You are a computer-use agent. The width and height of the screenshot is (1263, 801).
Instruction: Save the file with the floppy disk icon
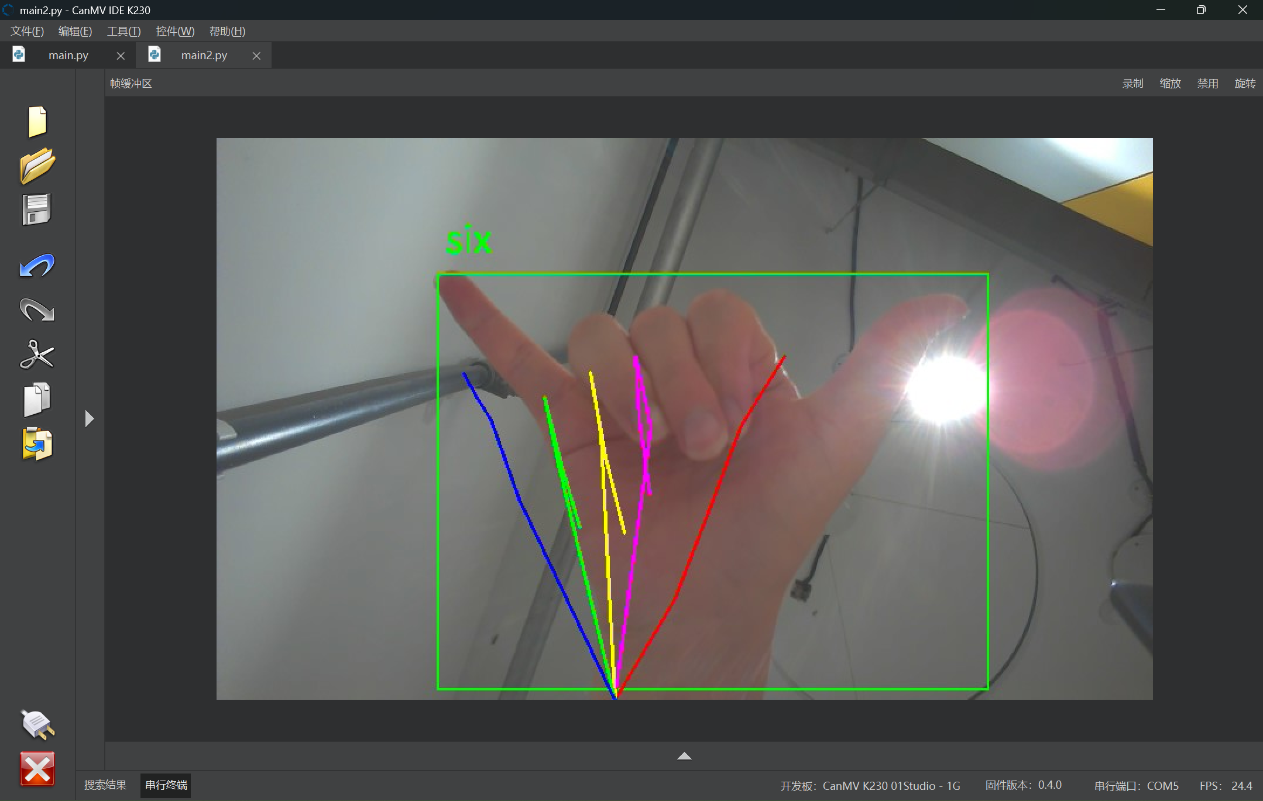37,209
